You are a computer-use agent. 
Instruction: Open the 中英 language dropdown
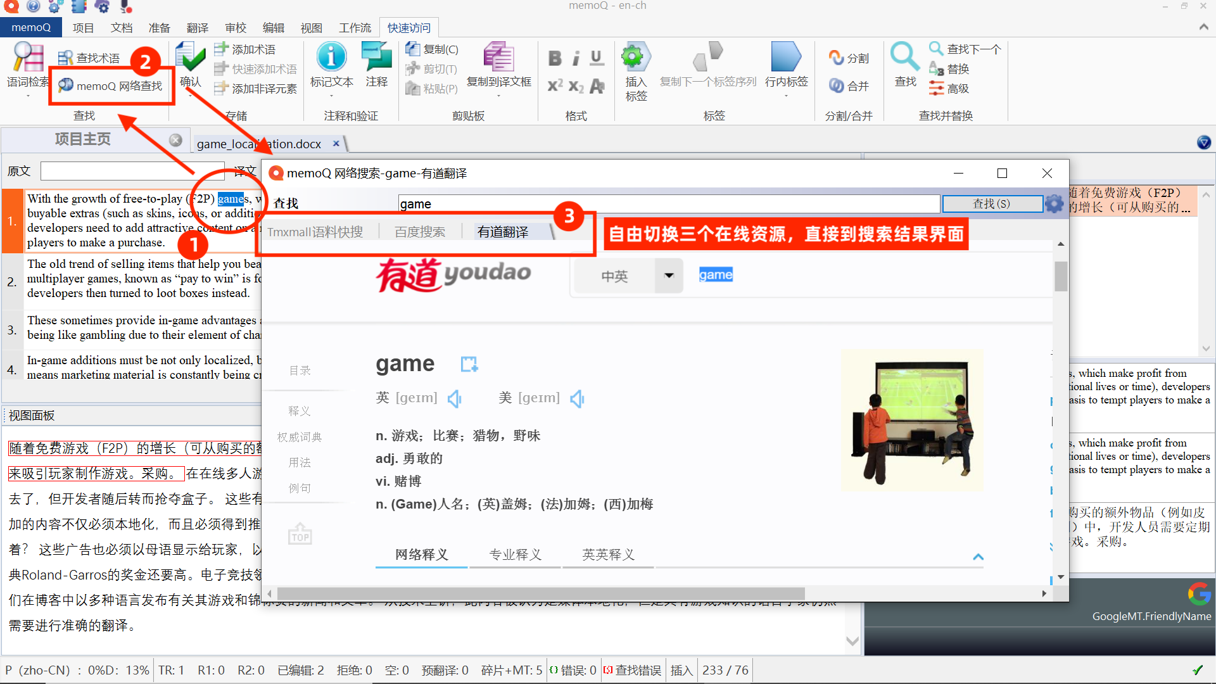(x=669, y=275)
